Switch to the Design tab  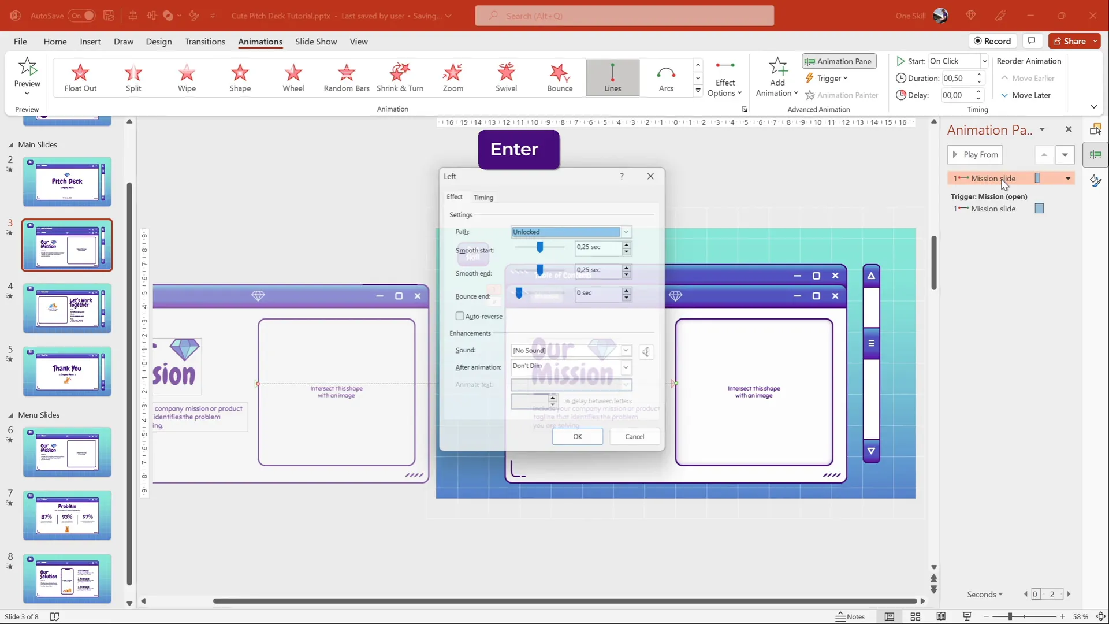pos(159,42)
